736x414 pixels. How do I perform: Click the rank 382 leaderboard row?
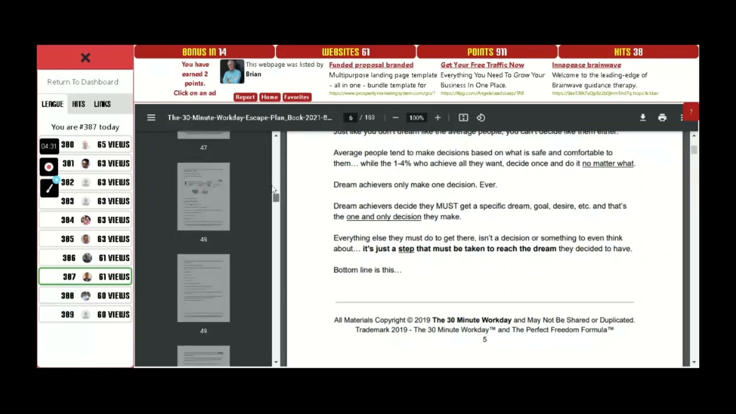(x=85, y=182)
